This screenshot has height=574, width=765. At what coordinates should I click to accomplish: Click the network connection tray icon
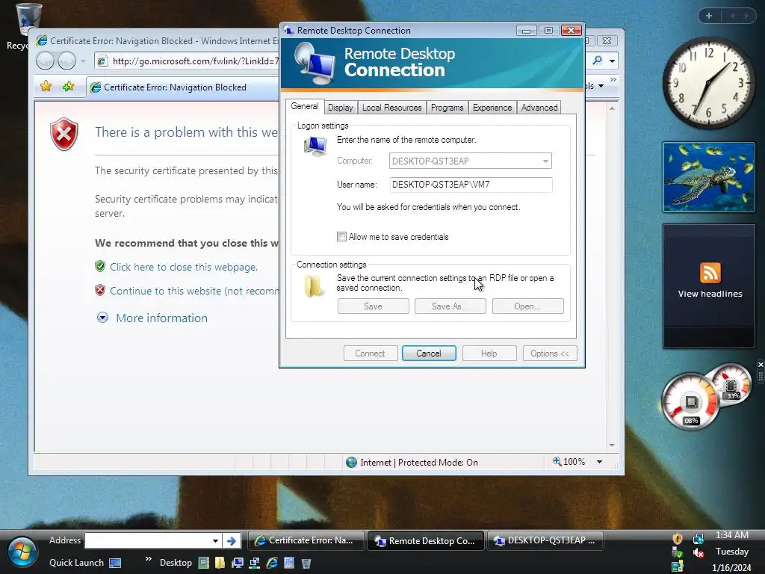699,538
